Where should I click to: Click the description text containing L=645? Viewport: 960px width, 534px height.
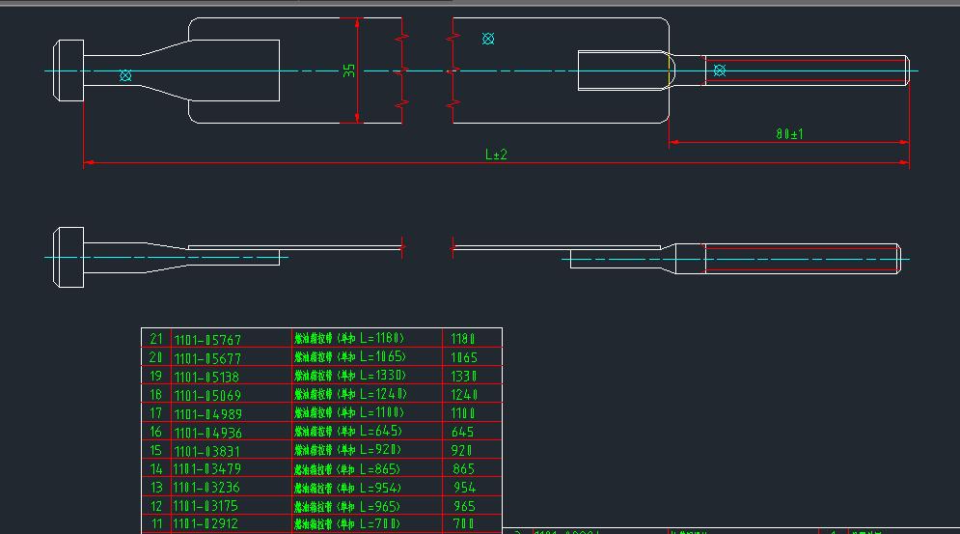pos(348,432)
